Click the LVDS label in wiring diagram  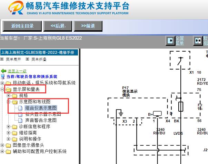point(178,133)
